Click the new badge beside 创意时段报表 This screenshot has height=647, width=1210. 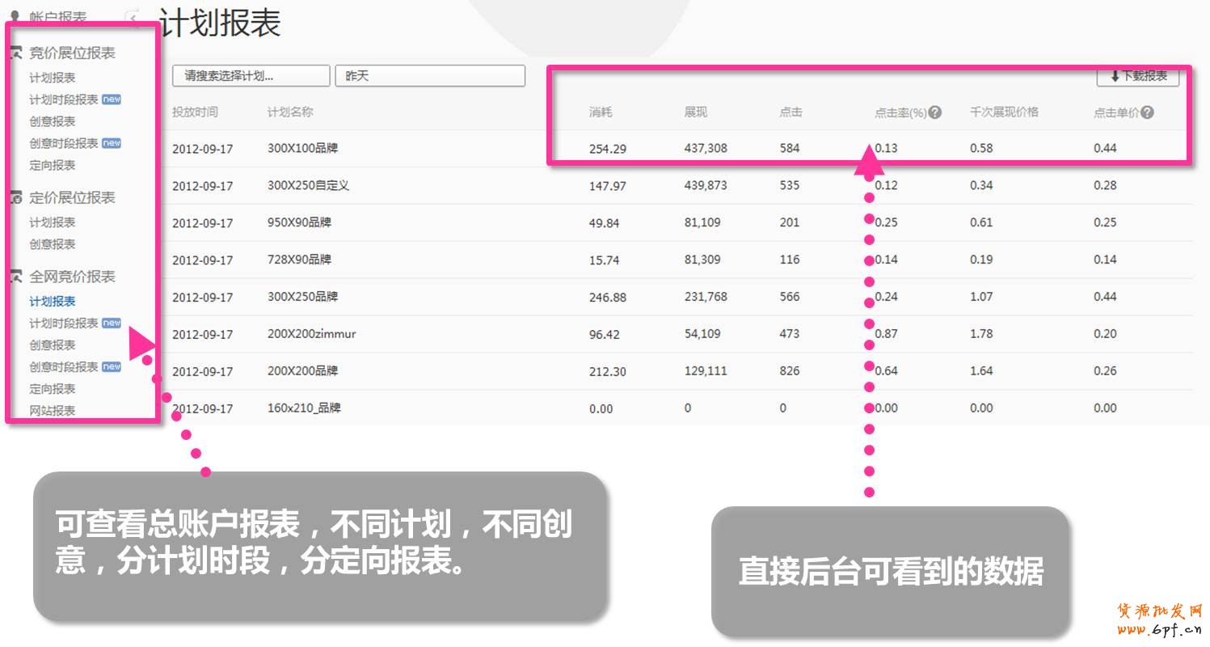[112, 142]
